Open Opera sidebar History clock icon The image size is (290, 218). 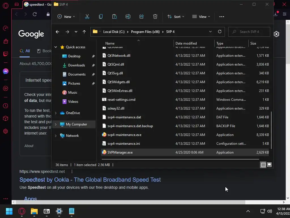tap(6, 106)
